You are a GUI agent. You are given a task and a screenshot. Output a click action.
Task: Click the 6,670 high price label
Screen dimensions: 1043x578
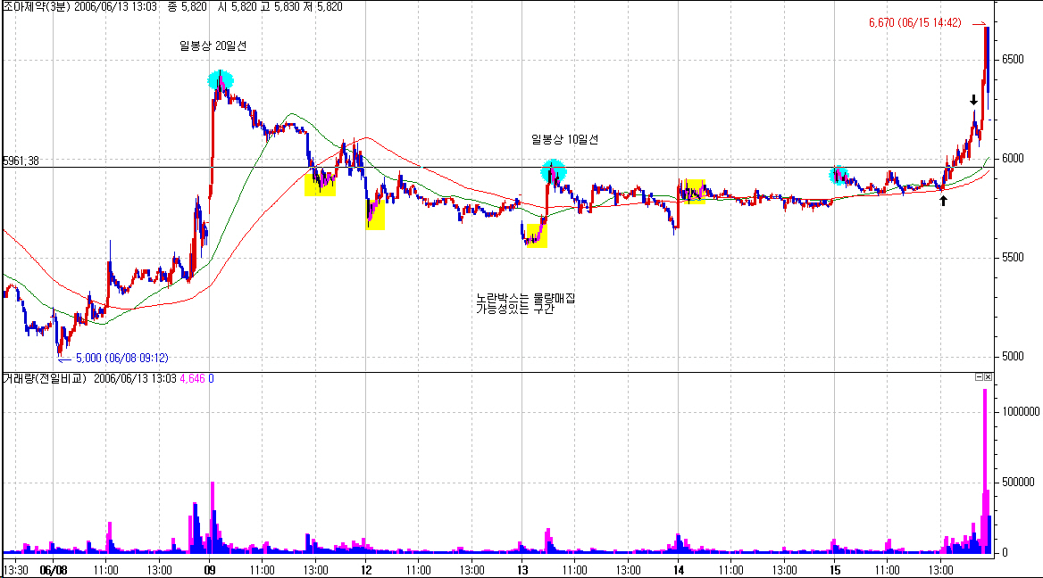[914, 22]
